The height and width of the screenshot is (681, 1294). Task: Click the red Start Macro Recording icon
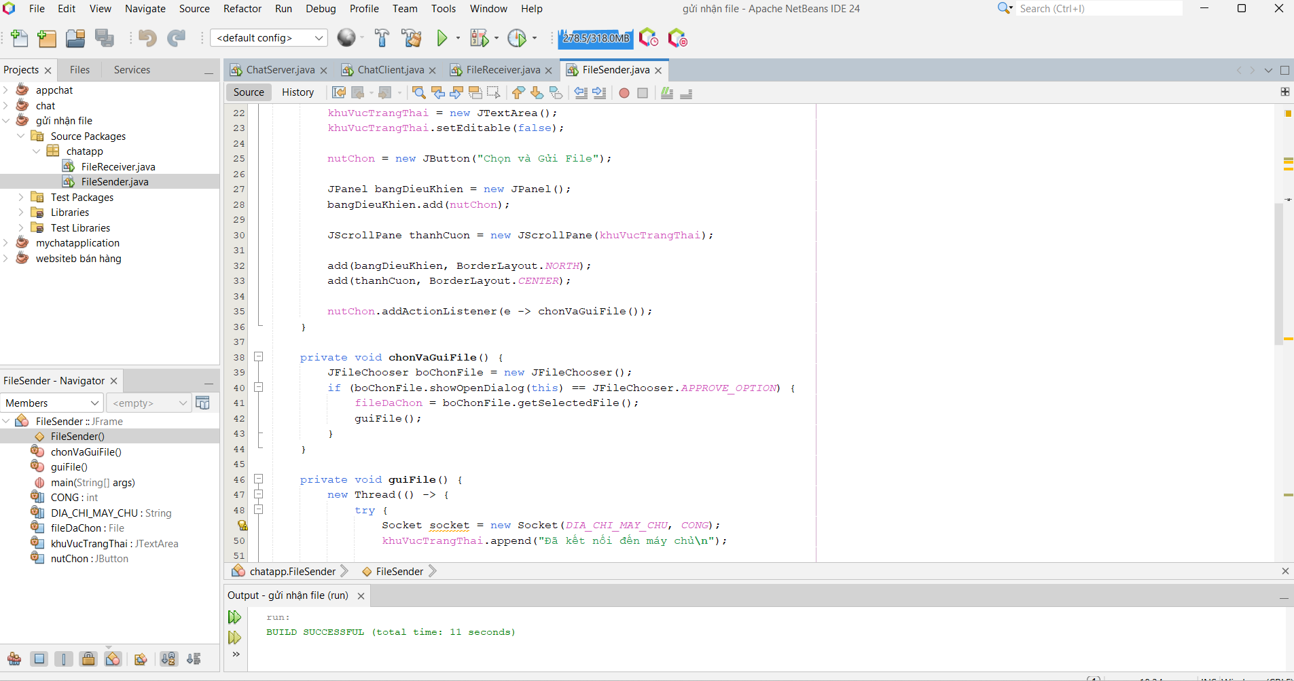pos(624,93)
